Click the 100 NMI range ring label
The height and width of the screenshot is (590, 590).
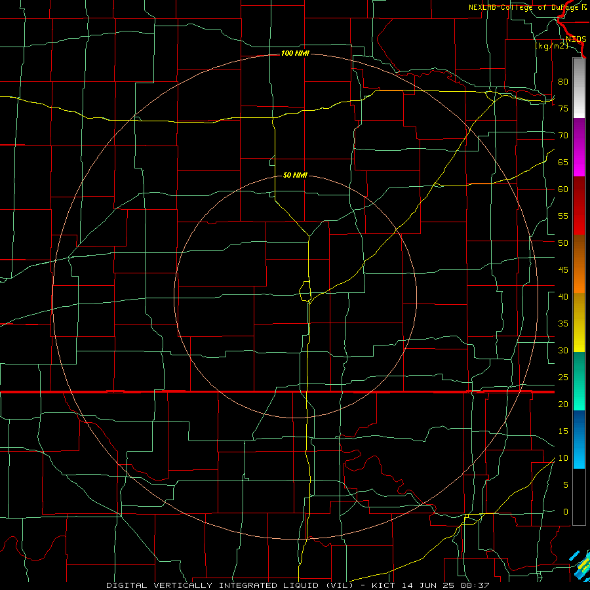click(x=295, y=54)
